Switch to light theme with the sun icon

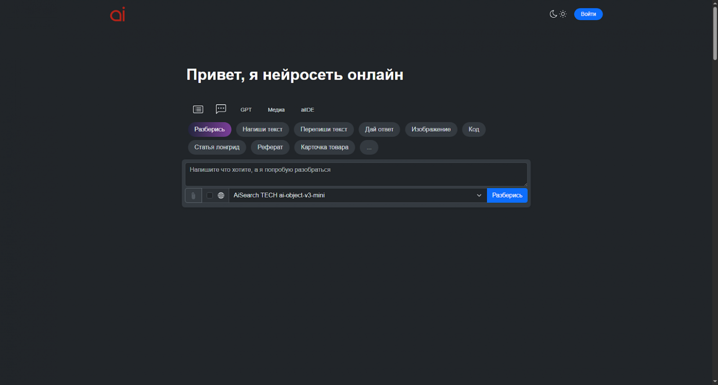pyautogui.click(x=562, y=14)
